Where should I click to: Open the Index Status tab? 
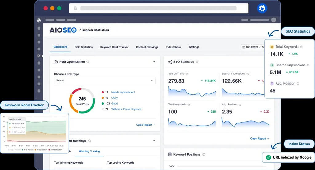click(x=173, y=47)
